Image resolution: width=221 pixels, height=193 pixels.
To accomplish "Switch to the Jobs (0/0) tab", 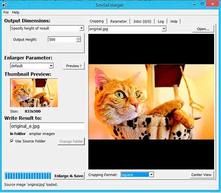I will click(x=142, y=22).
